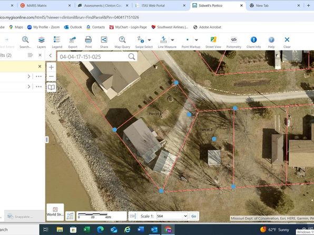Viewport: 314px width, 235px height.
Task: Zoom out on the map
Action: (51, 76)
